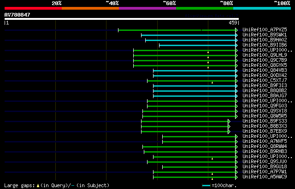Select the UniRef100_Q9FG03 label
Viewport: 295px width, 189px height.
[x=265, y=106]
